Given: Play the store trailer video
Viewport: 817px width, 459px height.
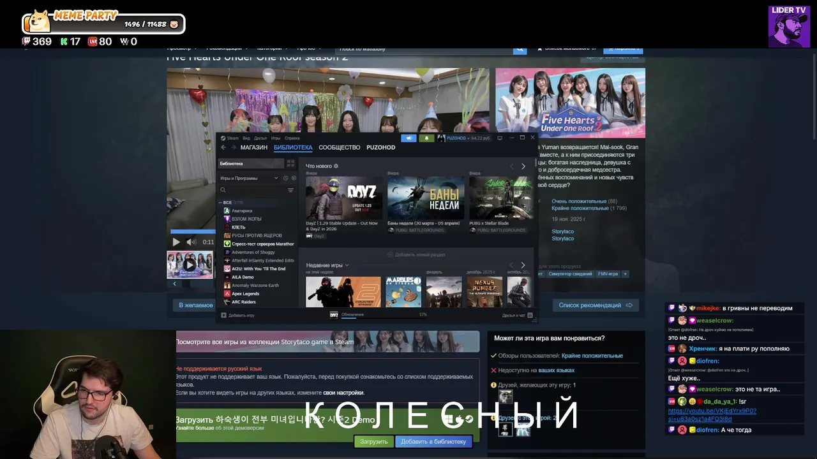Looking at the screenshot, I should pyautogui.click(x=176, y=242).
